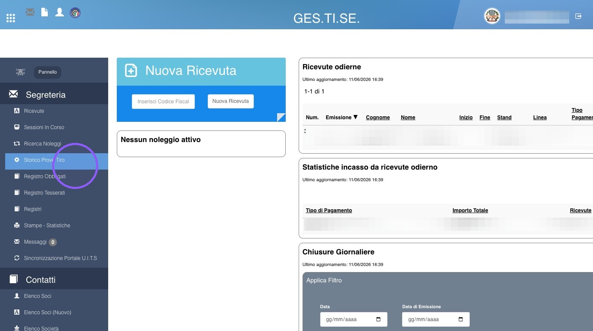Click the envelope mail icon in header
This screenshot has width=593, height=331.
click(30, 12)
